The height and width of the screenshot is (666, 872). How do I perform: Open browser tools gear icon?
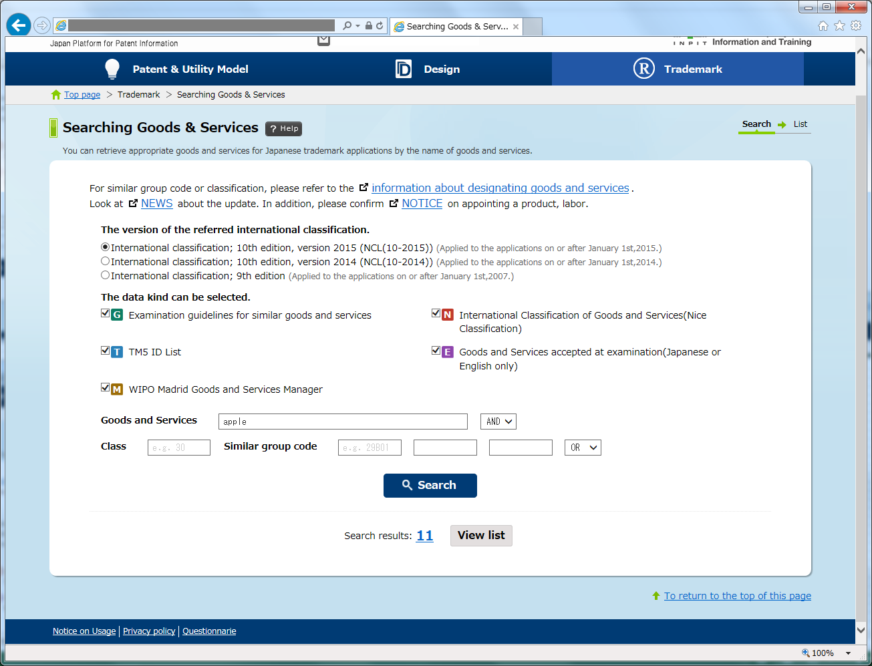point(856,26)
